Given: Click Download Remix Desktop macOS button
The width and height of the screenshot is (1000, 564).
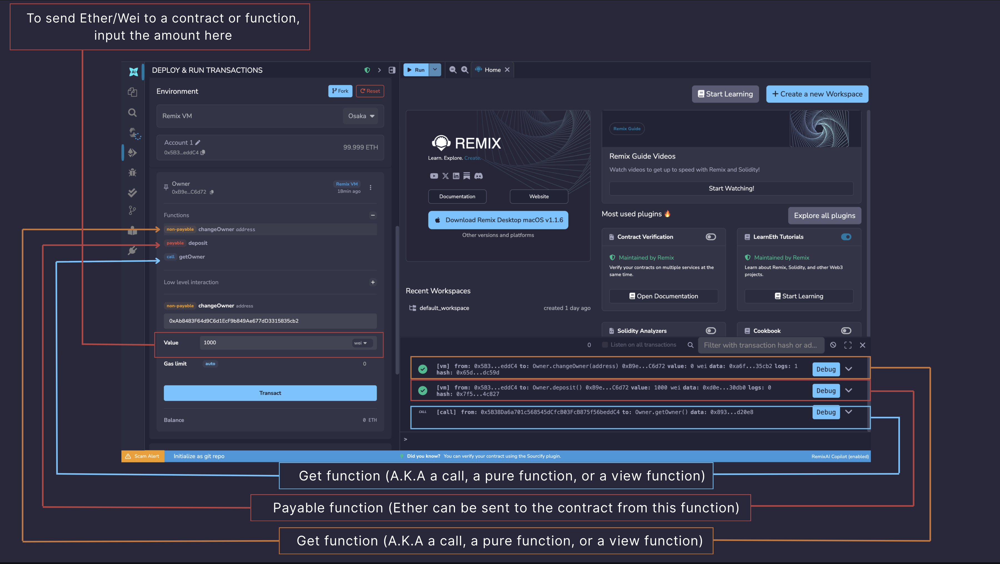Looking at the screenshot, I should click(x=498, y=220).
